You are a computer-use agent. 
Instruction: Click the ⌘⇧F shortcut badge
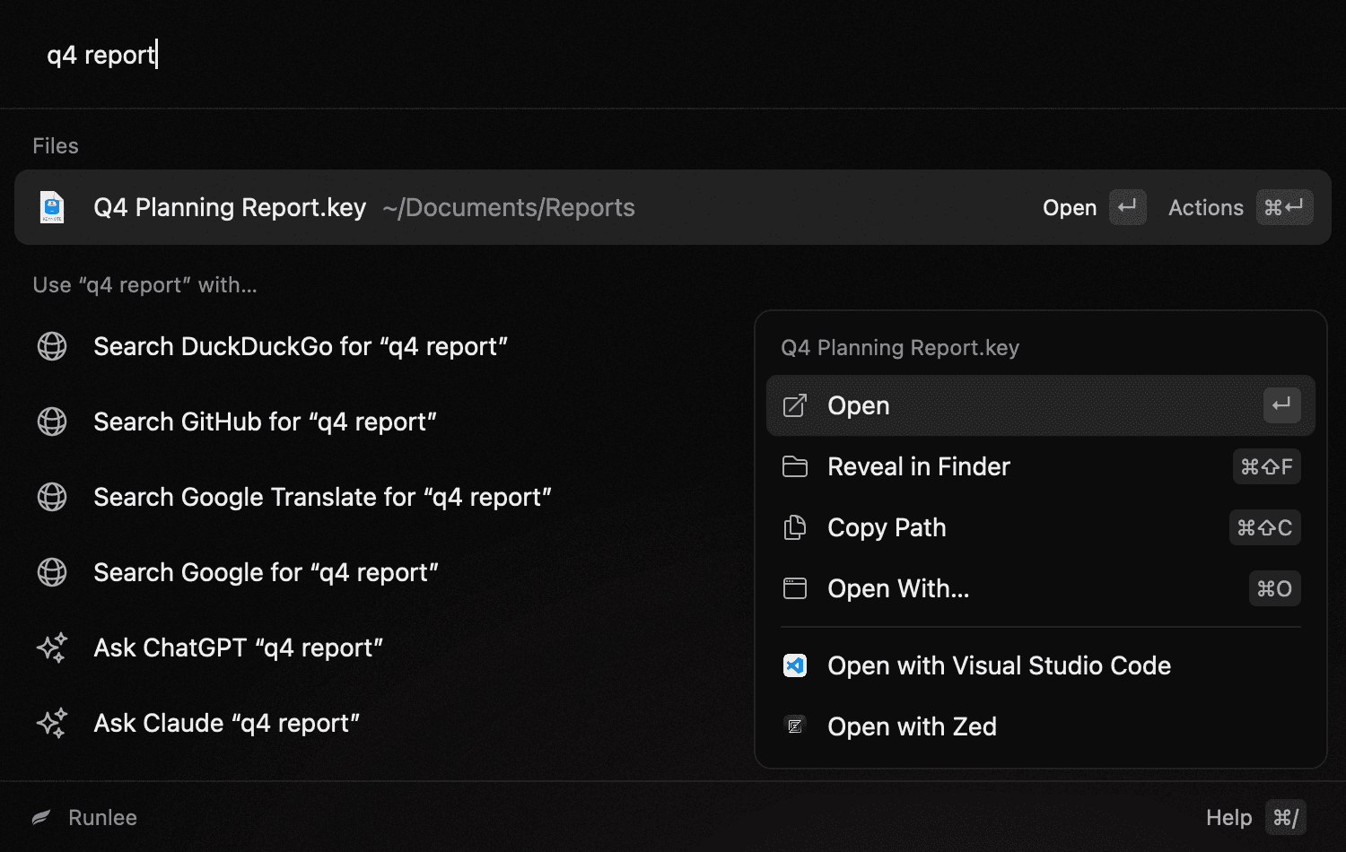[1266, 466]
